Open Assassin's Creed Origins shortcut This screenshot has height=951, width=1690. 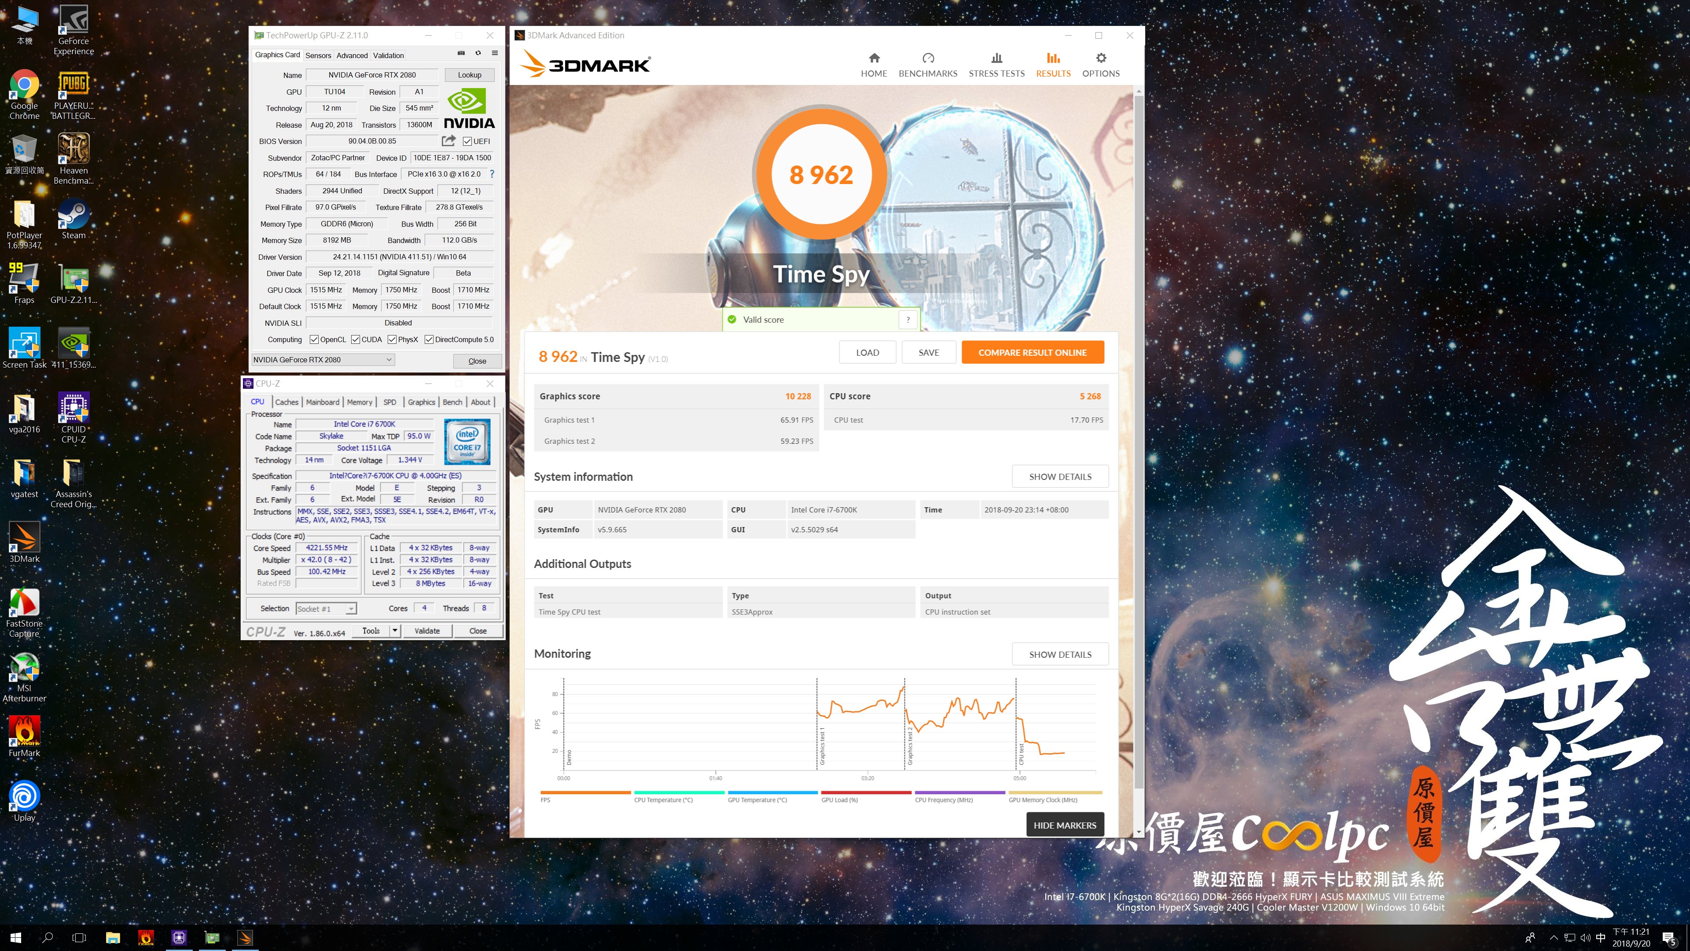point(73,483)
